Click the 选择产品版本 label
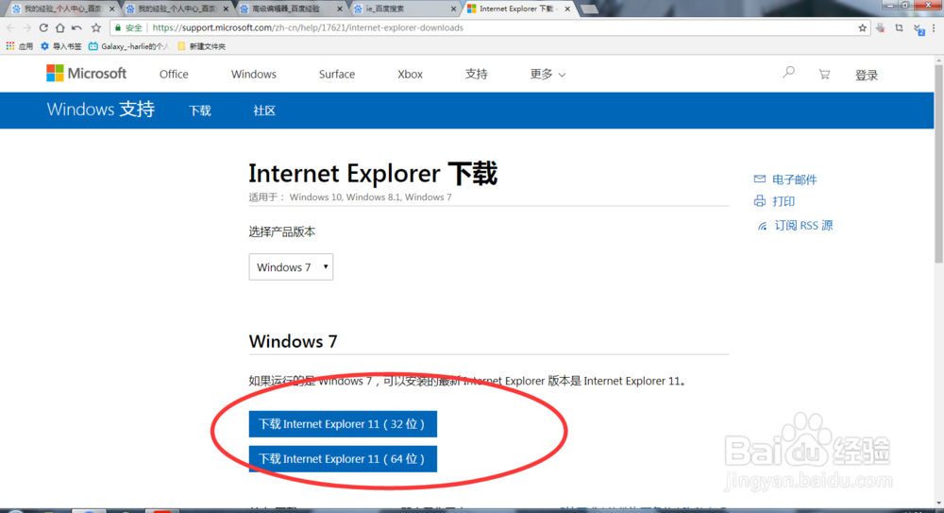The width and height of the screenshot is (944, 513). (281, 232)
